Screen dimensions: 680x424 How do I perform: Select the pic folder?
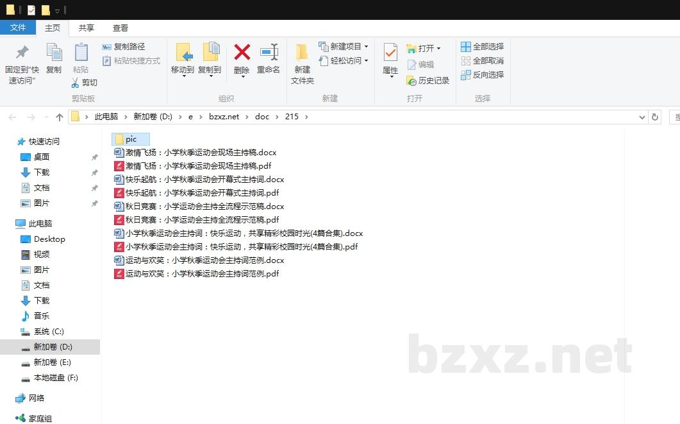pos(131,139)
